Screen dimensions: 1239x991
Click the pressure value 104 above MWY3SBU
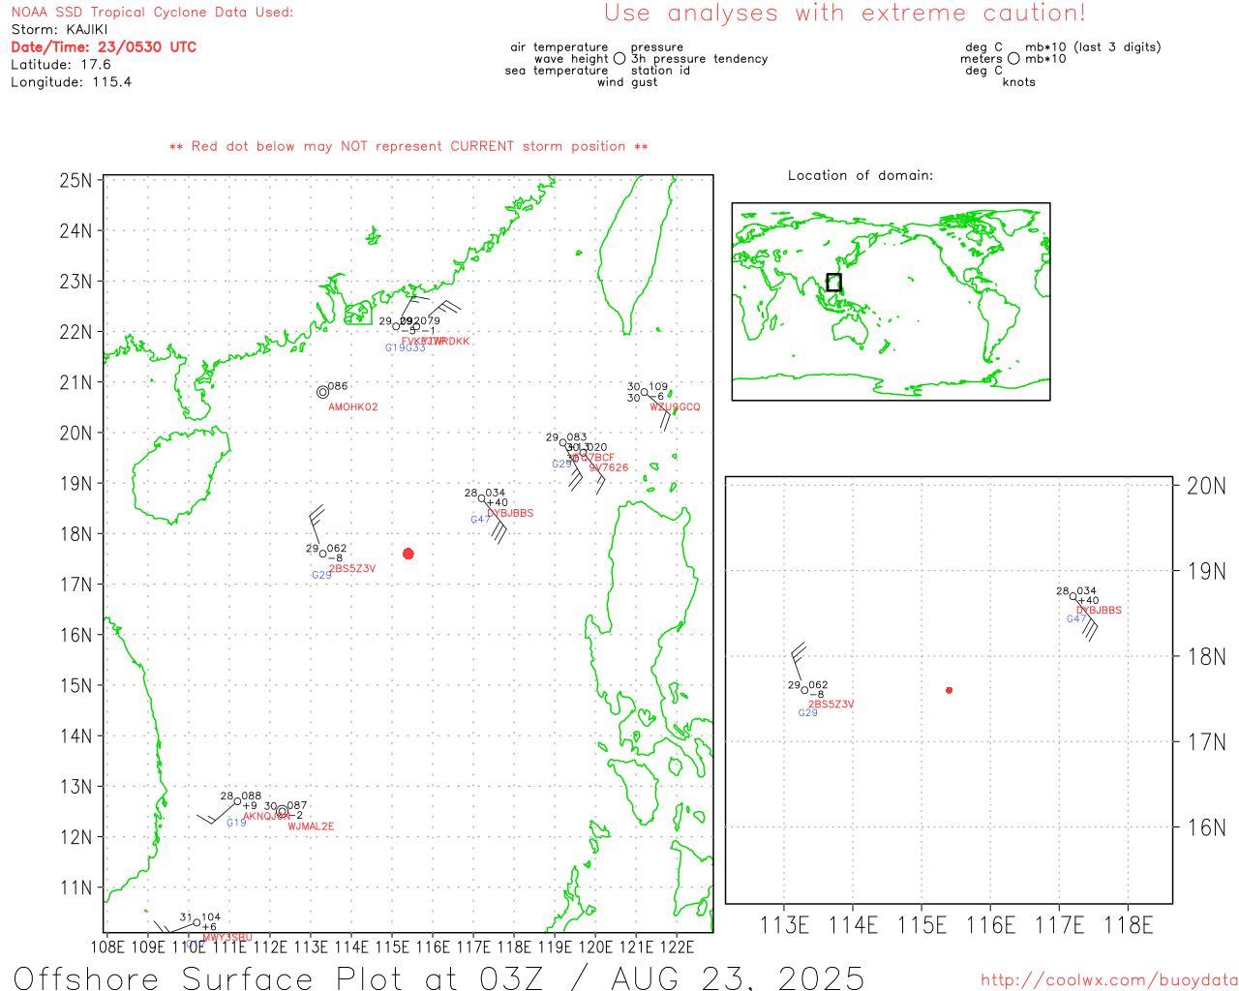point(211,917)
